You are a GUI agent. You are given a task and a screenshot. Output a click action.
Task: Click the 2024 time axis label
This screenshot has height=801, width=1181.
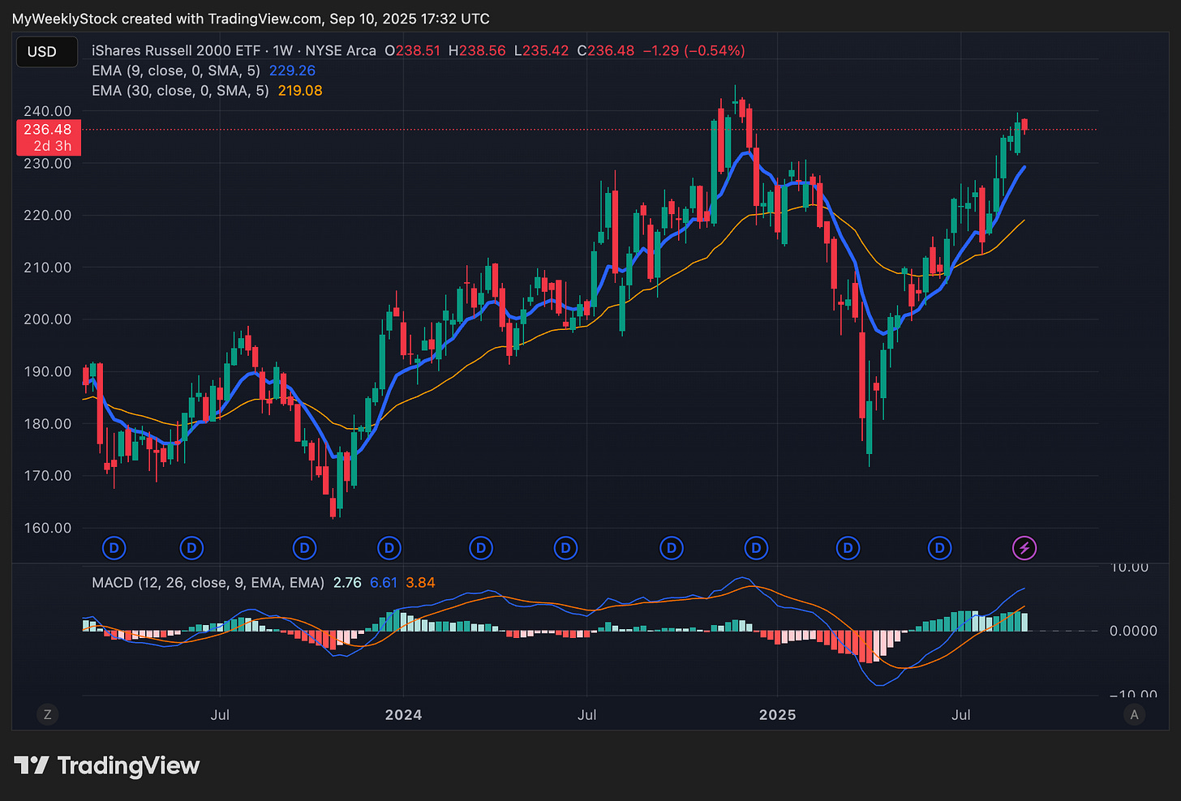click(x=403, y=714)
